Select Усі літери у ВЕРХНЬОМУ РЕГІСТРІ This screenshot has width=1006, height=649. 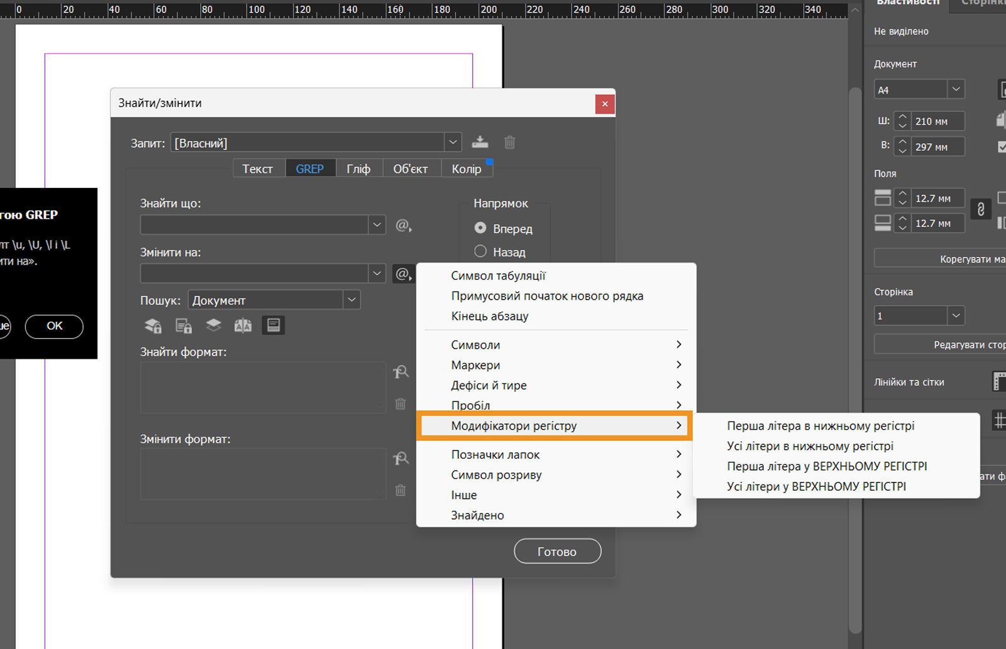coord(836,486)
